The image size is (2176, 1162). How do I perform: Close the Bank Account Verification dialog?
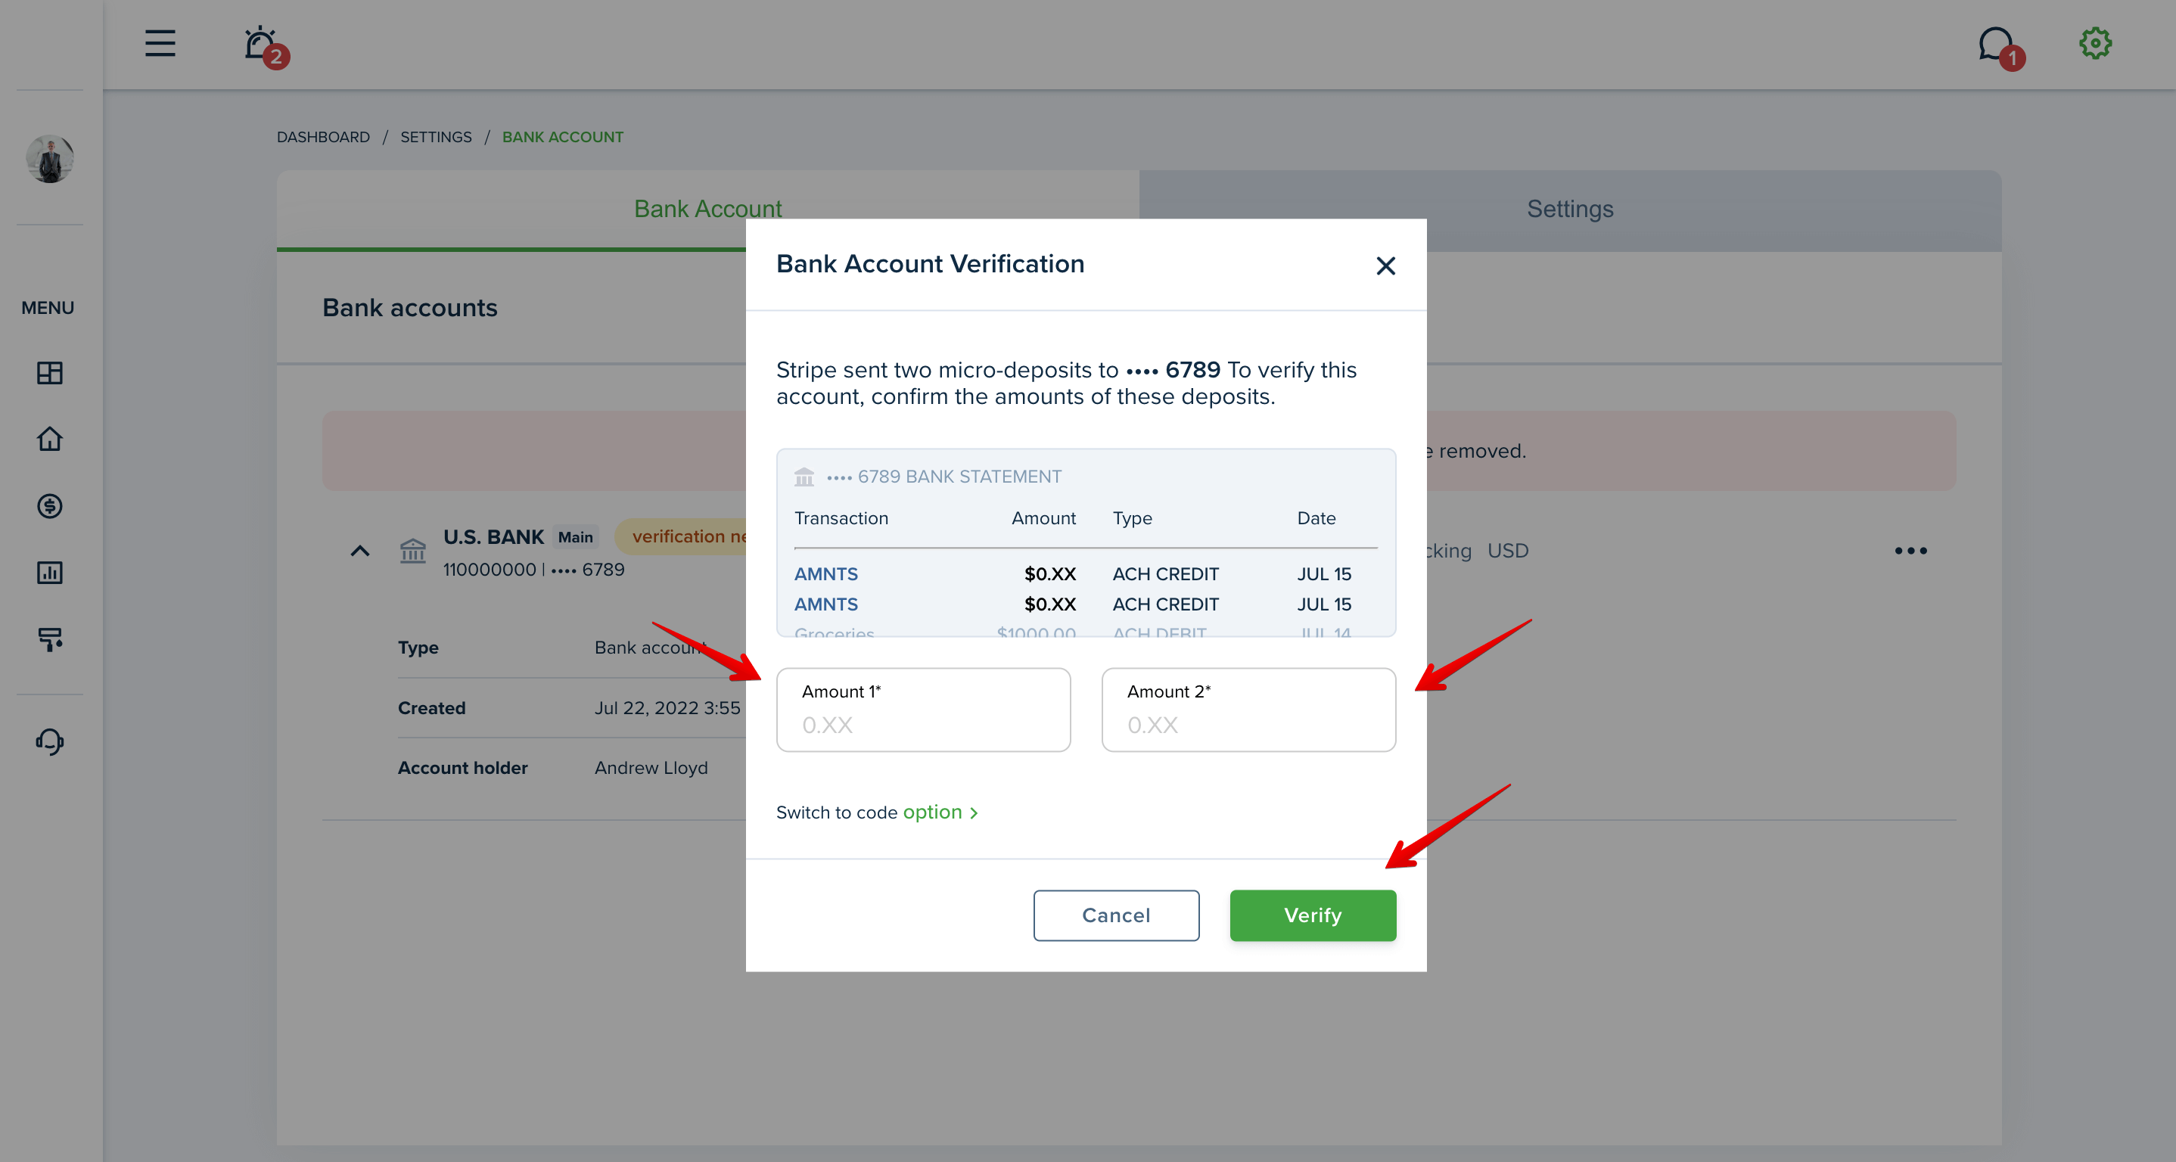tap(1385, 266)
